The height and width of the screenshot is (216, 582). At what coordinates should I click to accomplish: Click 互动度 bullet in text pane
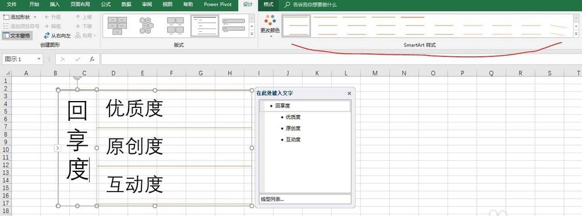[293, 140]
